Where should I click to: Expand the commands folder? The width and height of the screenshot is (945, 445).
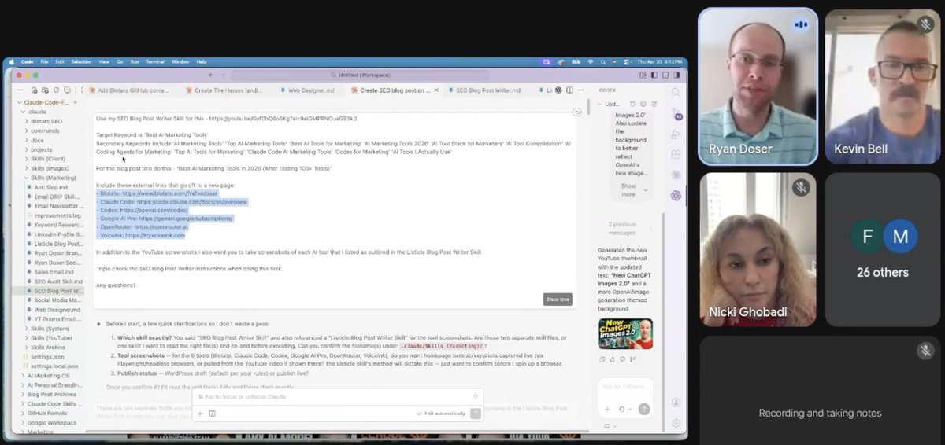(45, 131)
